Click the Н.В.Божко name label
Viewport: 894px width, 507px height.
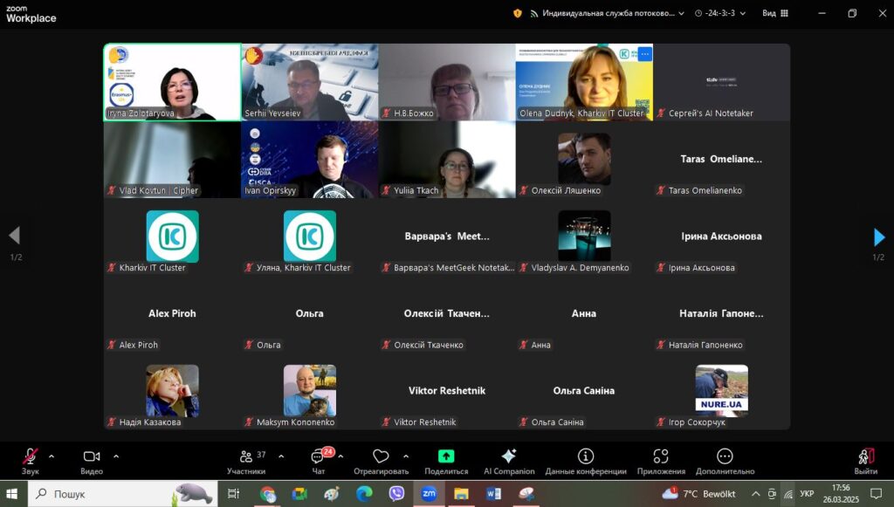coord(413,113)
